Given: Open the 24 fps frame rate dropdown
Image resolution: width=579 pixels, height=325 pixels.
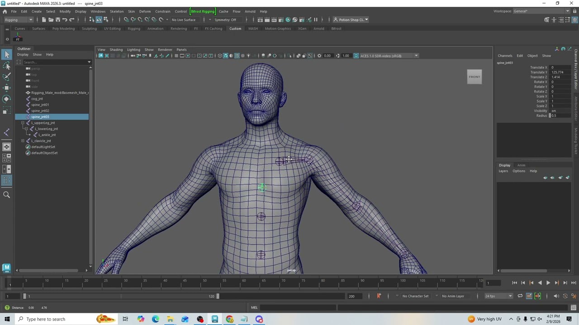Looking at the screenshot, I should click(x=498, y=296).
